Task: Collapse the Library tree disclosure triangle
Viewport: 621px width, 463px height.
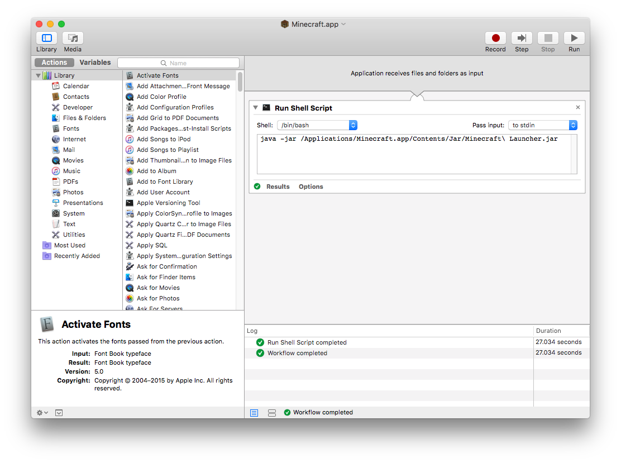Action: click(x=38, y=75)
